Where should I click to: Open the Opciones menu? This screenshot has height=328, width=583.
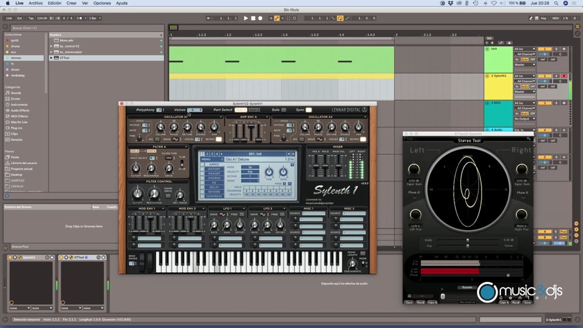point(102,3)
